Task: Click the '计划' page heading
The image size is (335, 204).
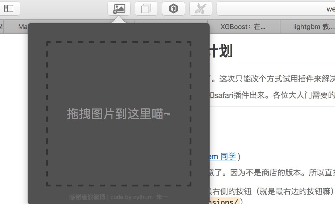Action: pyautogui.click(x=221, y=51)
